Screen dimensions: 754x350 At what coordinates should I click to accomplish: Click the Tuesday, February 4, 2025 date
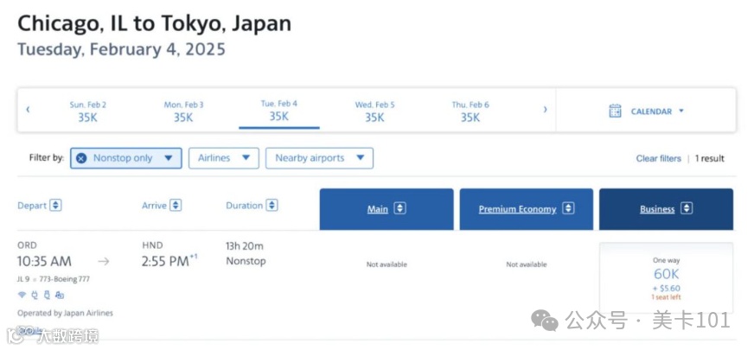121,49
